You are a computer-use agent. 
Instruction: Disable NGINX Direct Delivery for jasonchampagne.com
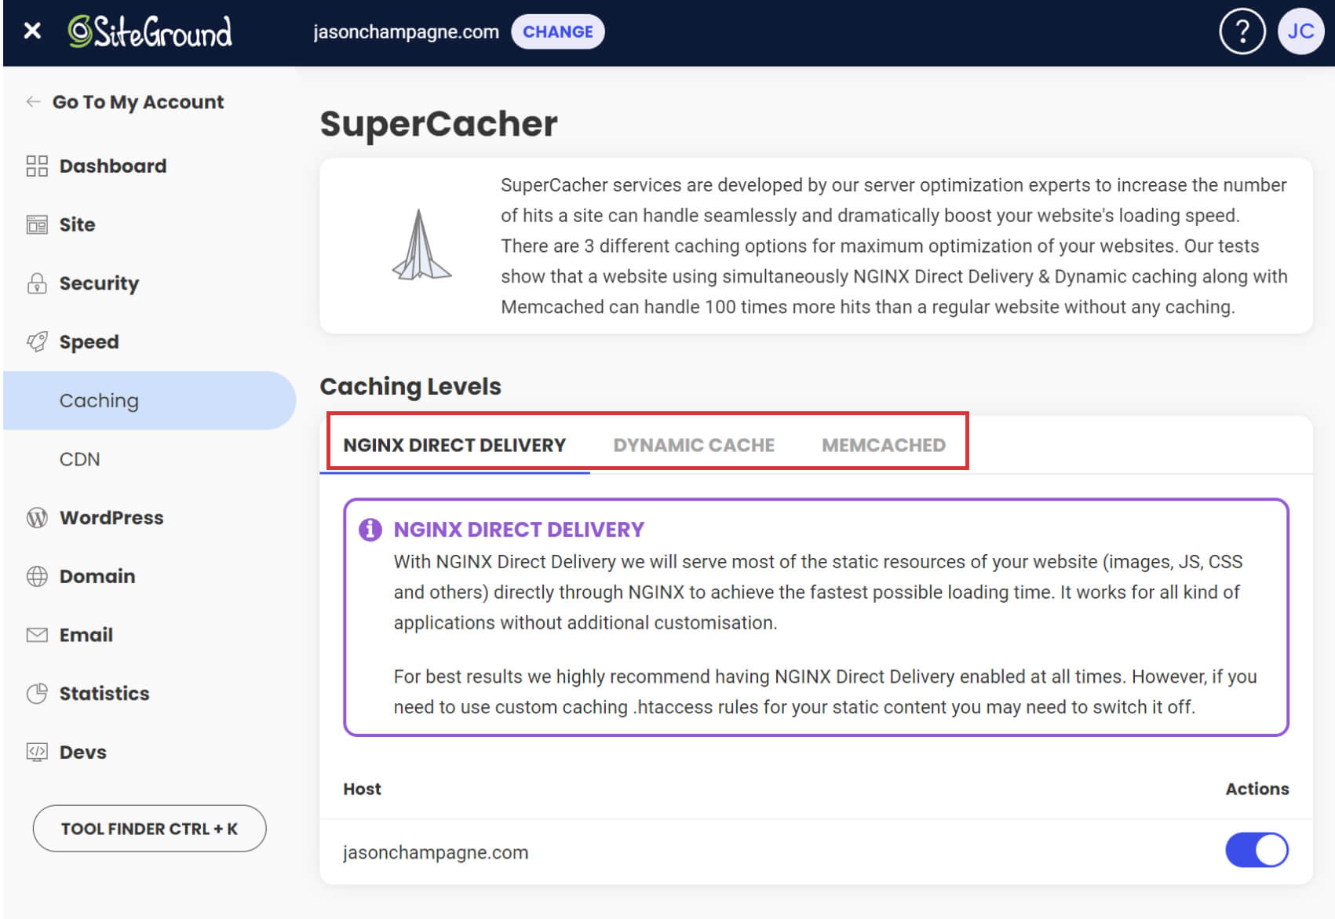(x=1256, y=850)
